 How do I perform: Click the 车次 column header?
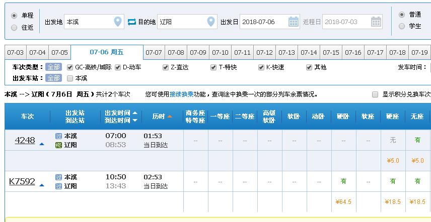pos(27,117)
